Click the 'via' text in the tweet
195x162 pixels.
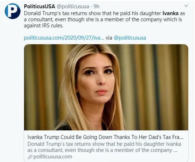click(x=109, y=38)
